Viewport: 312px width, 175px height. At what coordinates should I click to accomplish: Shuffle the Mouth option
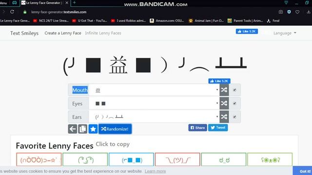224,90
